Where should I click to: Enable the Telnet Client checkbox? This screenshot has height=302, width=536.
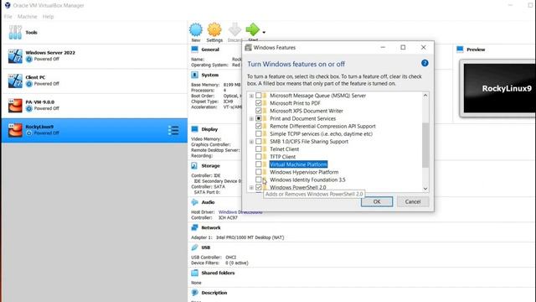pyautogui.click(x=259, y=149)
